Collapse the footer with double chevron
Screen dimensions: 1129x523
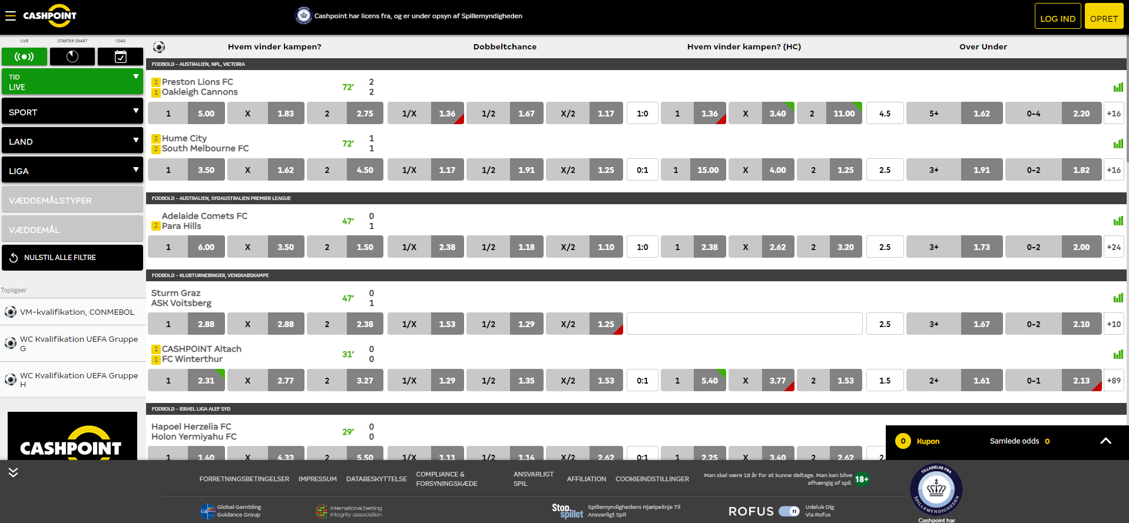point(13,472)
